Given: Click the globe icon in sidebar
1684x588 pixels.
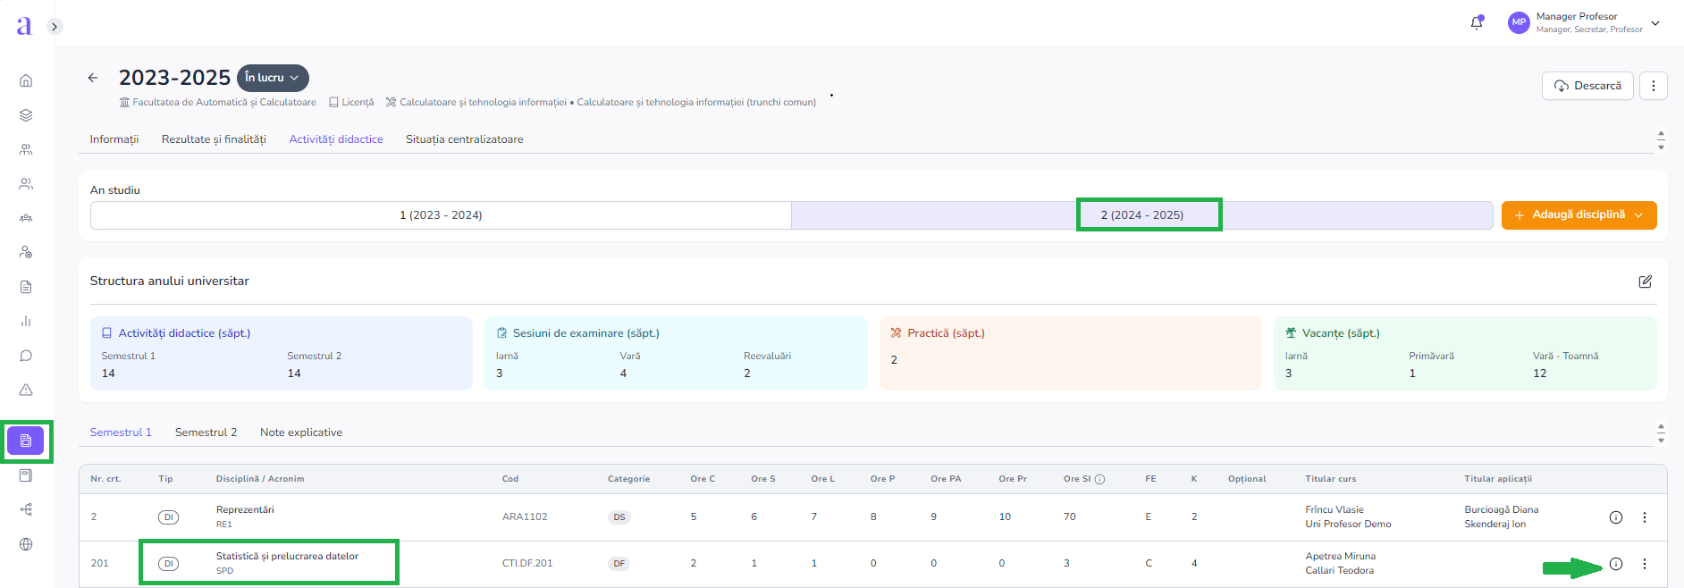Looking at the screenshot, I should tap(26, 544).
